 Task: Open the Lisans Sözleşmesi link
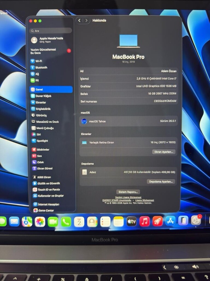pyautogui.click(x=144, y=200)
